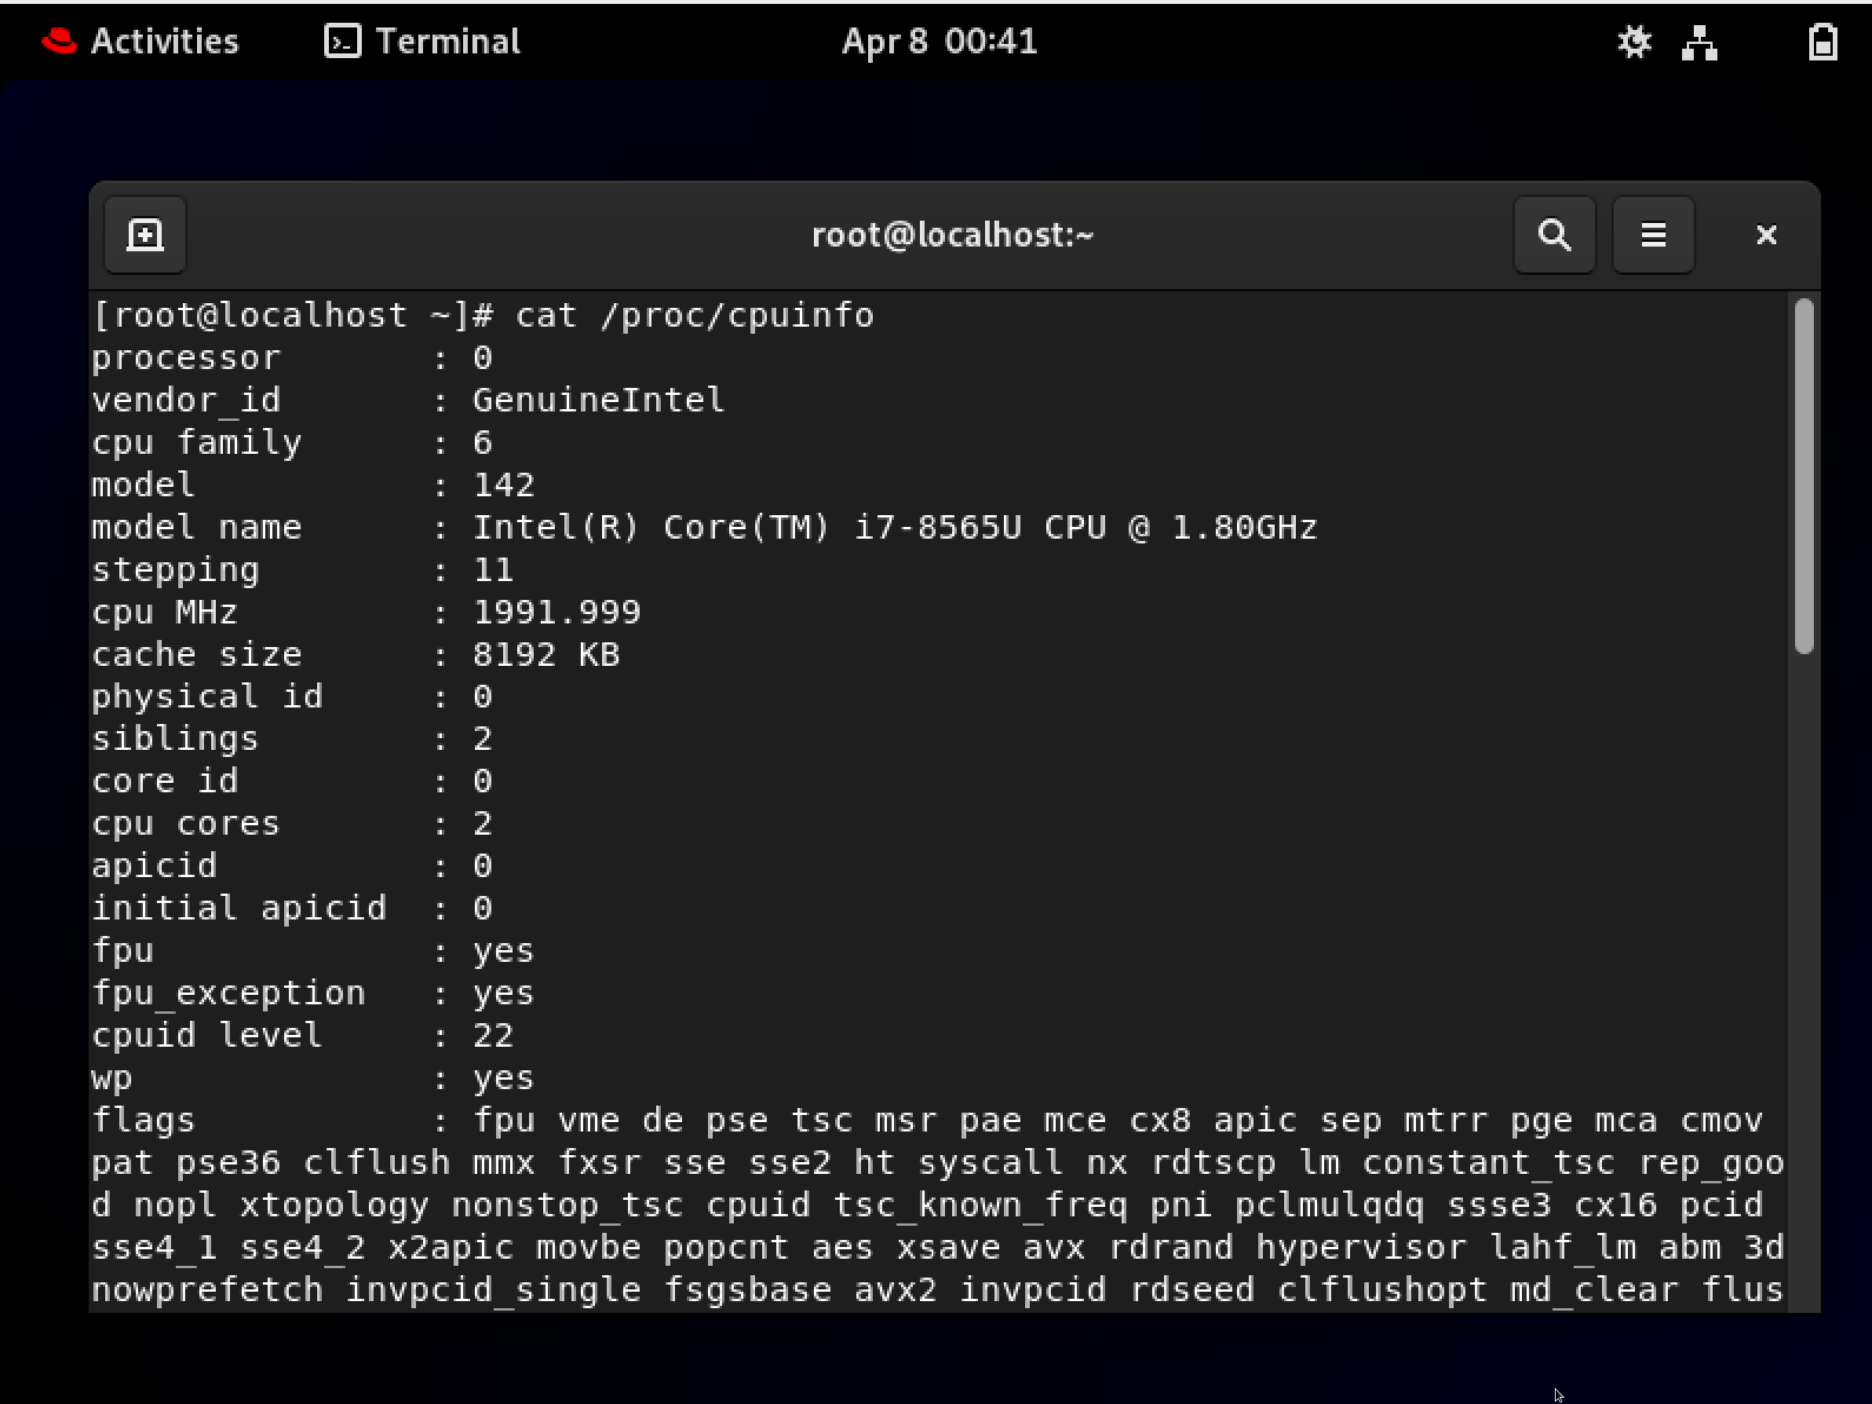Viewport: 1872px width, 1404px height.
Task: Click the cache size value 8192 KB
Action: click(546, 655)
